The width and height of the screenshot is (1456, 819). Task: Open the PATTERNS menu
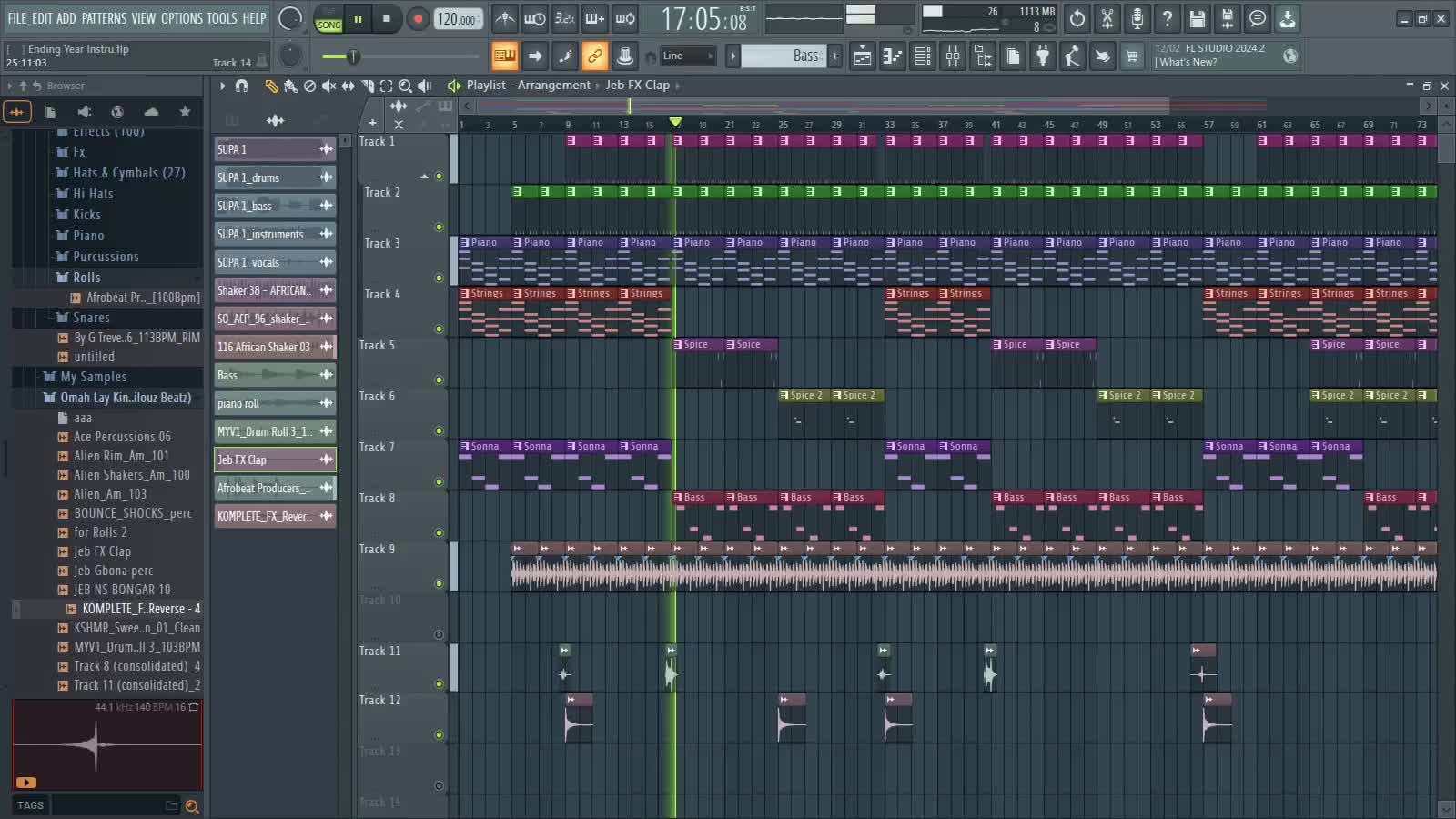[x=104, y=18]
